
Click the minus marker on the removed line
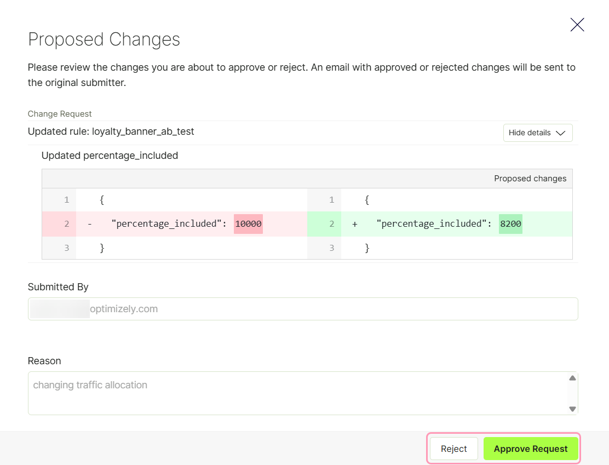[90, 224]
